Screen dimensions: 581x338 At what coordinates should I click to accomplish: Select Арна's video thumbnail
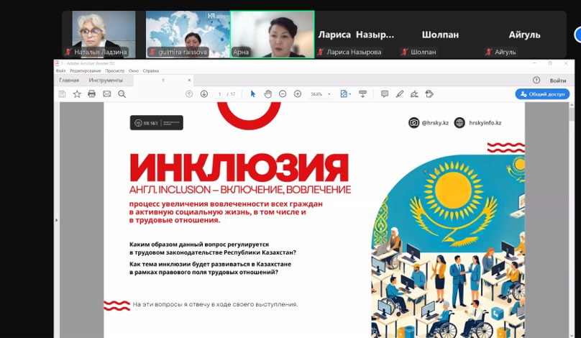(x=272, y=34)
